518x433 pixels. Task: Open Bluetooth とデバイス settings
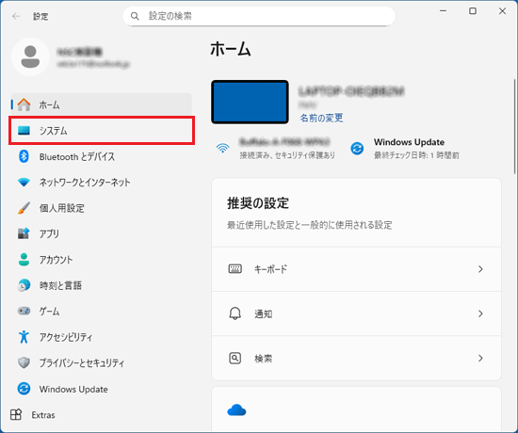[102, 156]
